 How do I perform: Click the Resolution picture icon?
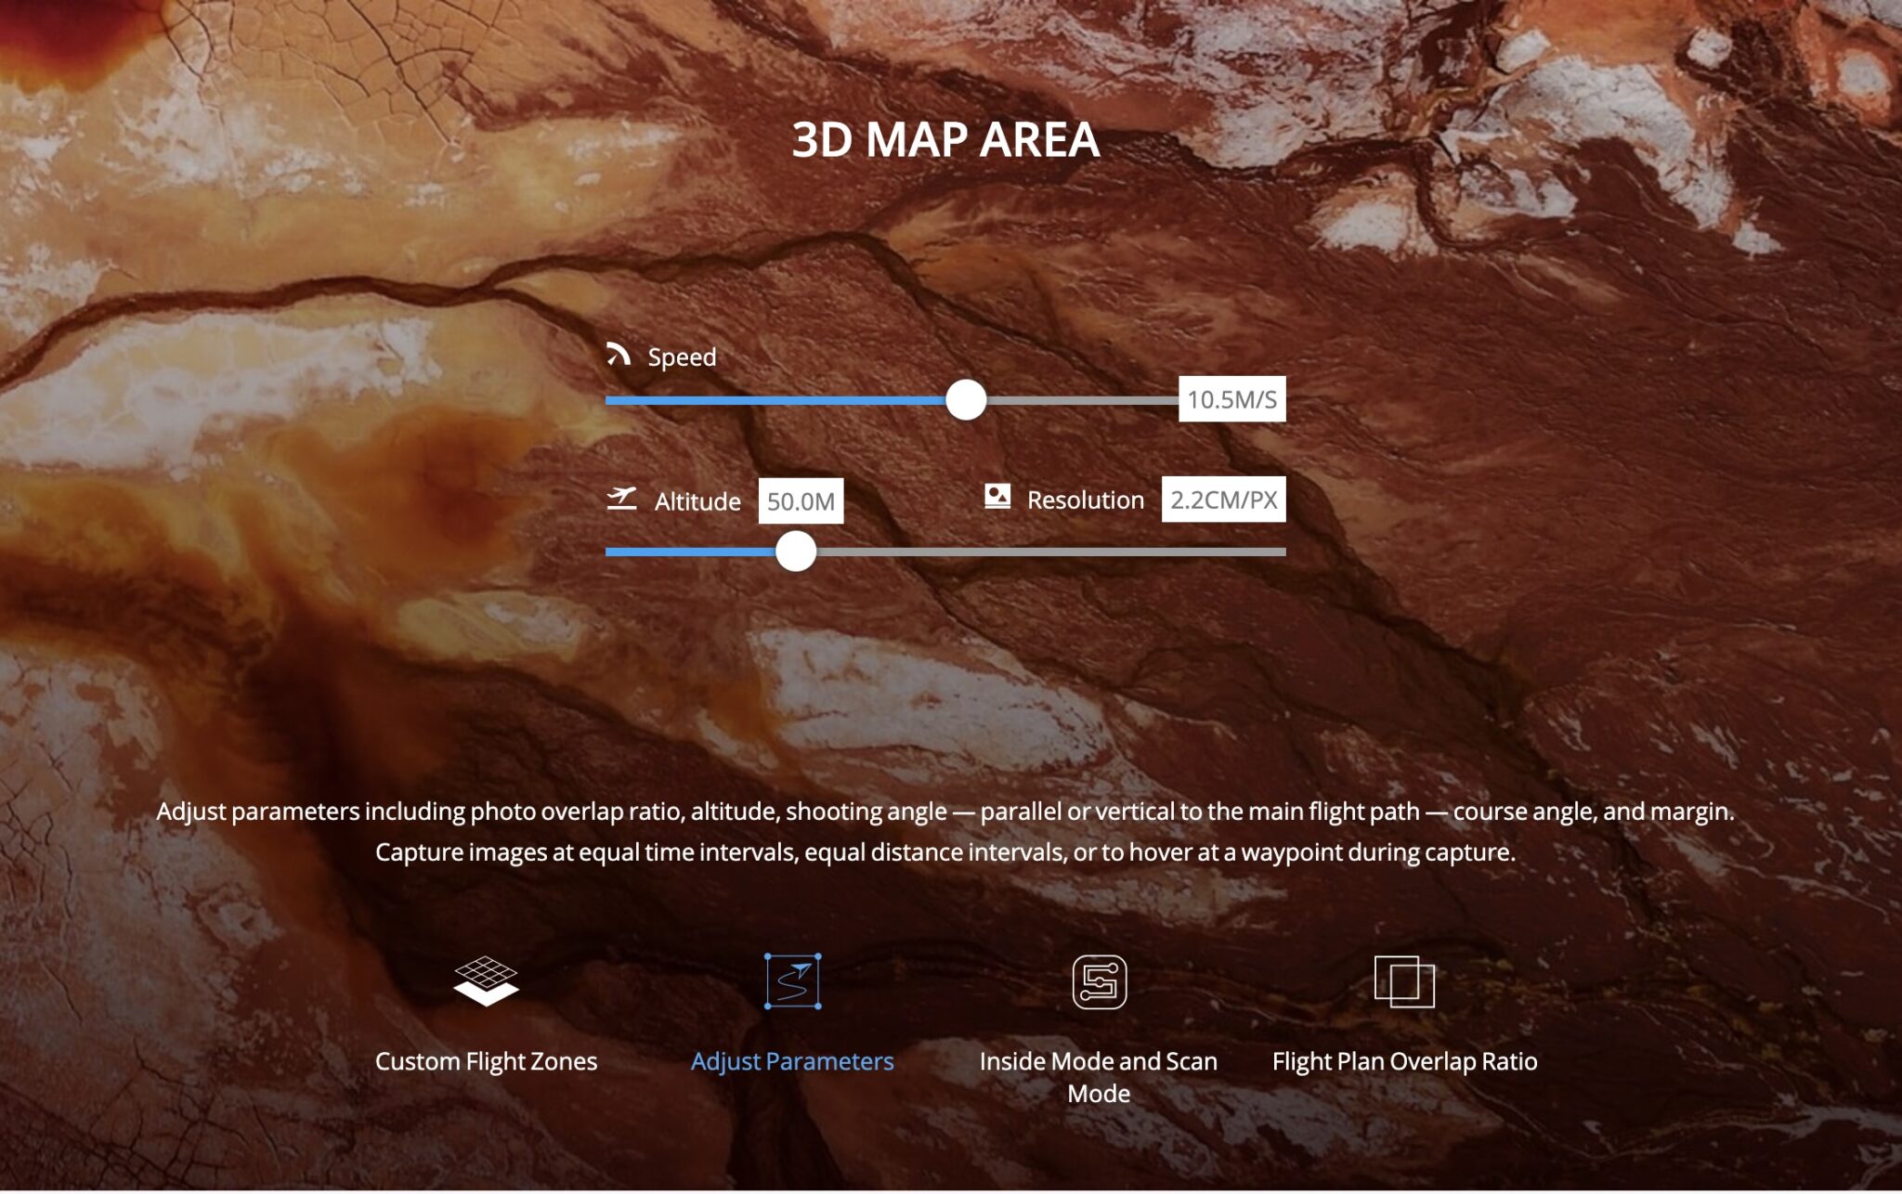click(997, 497)
